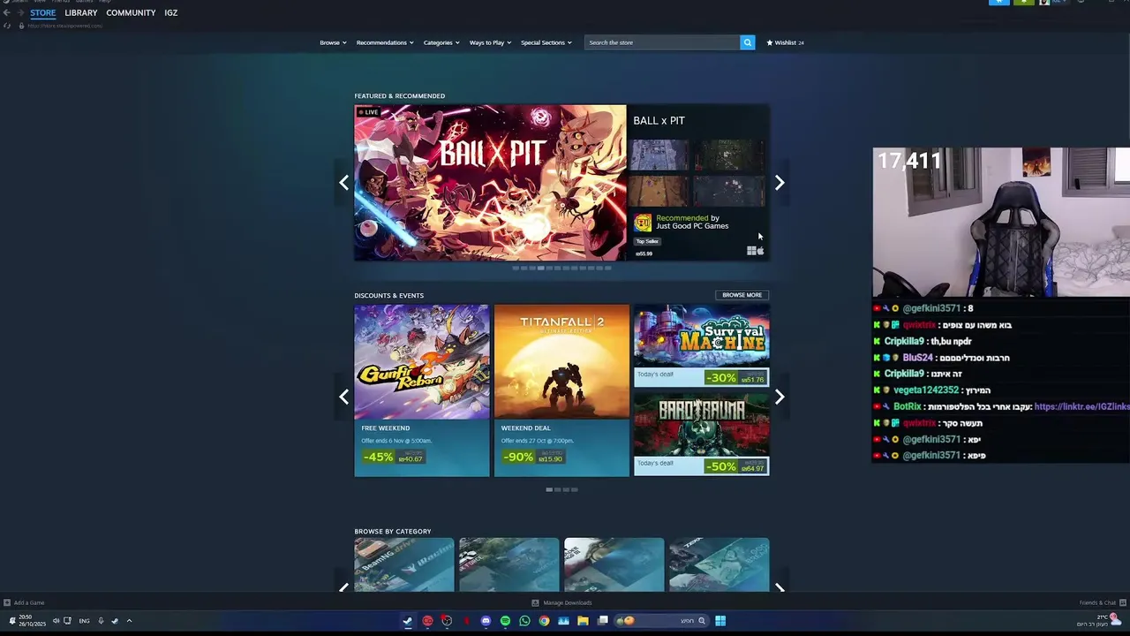Screen dimensions: 1130x636
Task: Open the Gunfire Reborn free weekend card
Action: click(421, 390)
